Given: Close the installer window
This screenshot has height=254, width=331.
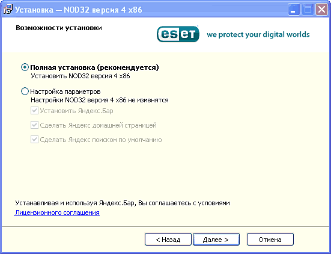Looking at the screenshot, I should click(x=321, y=10).
